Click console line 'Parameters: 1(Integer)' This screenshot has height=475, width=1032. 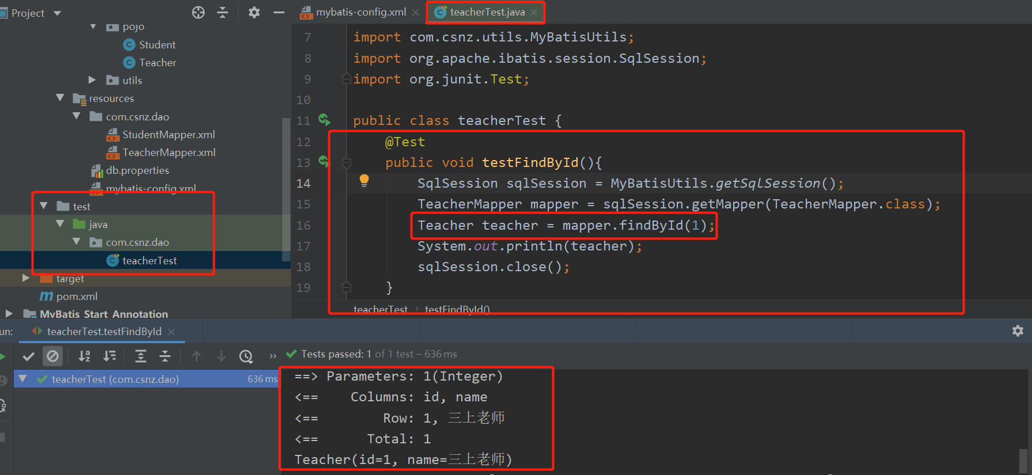(415, 377)
